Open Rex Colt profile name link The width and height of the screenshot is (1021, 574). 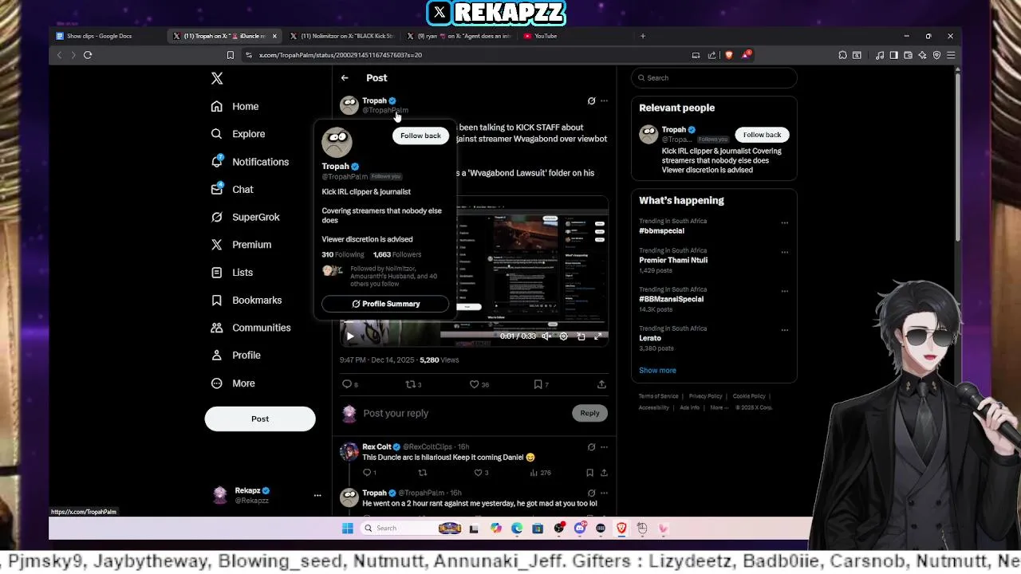[376, 447]
